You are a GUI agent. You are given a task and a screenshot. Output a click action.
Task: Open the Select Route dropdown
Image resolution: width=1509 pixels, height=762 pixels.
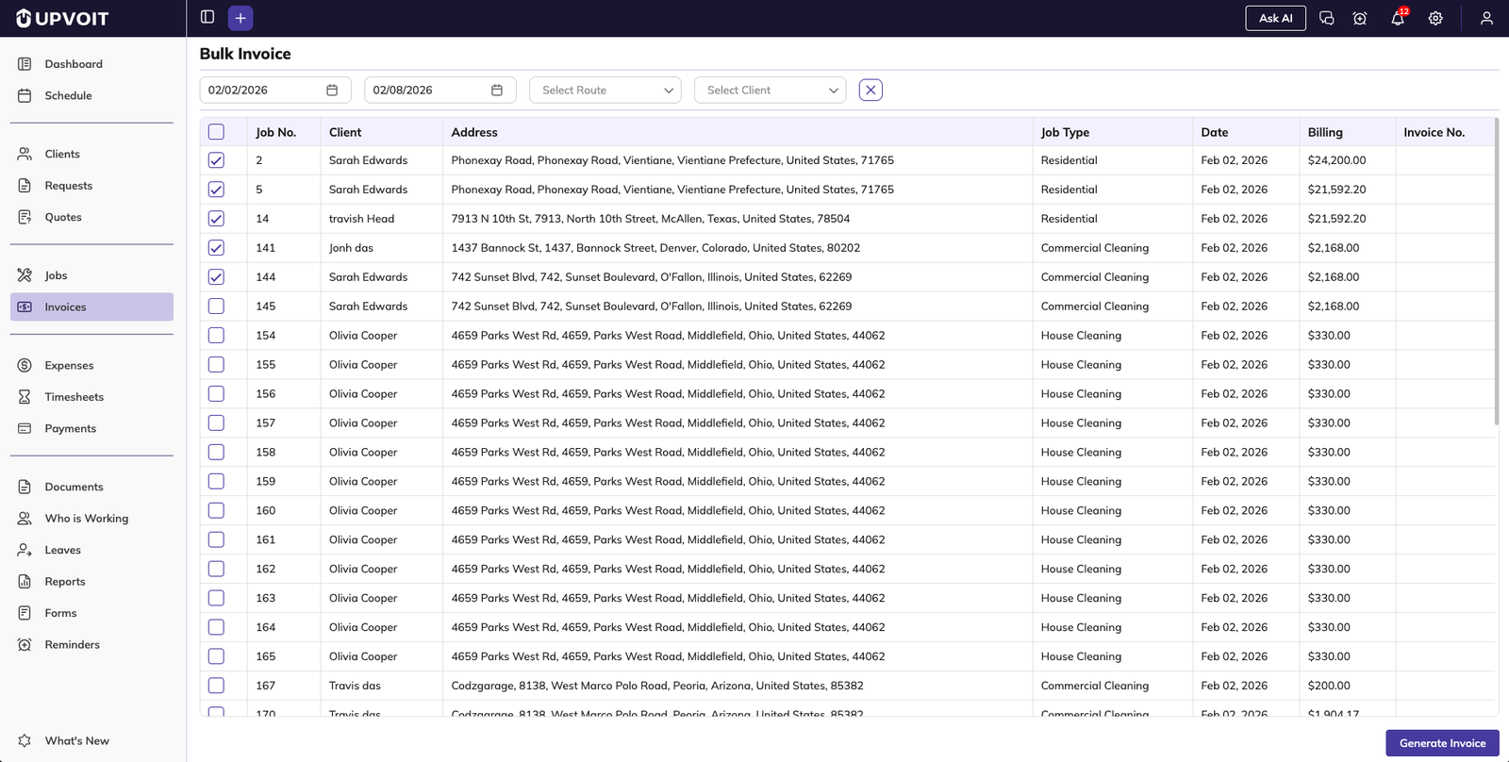[x=605, y=90]
